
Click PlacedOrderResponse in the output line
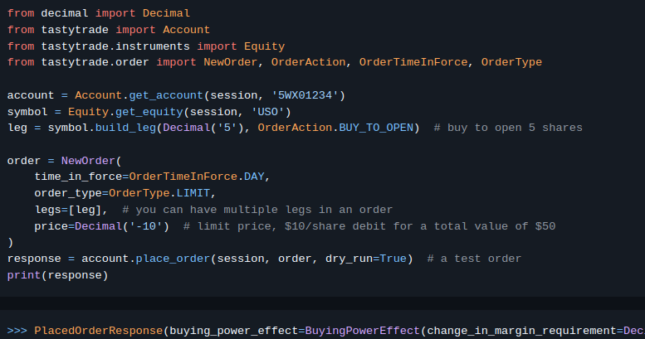(98, 331)
